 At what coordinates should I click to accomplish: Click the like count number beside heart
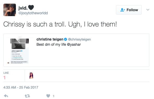53,96
